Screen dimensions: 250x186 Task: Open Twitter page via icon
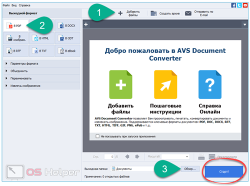point(239,5)
